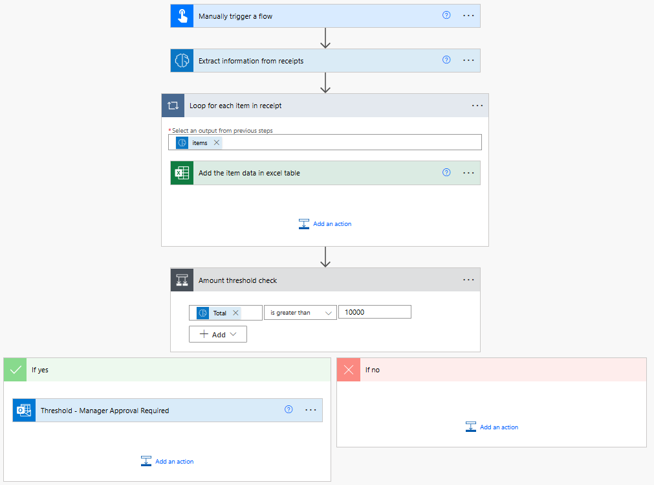654x485 pixels.
Task: Open help on Extract information from receipts
Action: (x=446, y=60)
